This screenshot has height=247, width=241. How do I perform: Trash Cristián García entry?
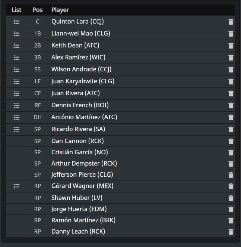(231, 152)
